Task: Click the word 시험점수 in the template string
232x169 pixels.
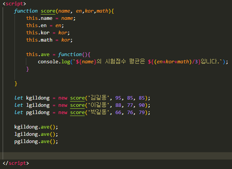Action: pyautogui.click(x=115, y=61)
